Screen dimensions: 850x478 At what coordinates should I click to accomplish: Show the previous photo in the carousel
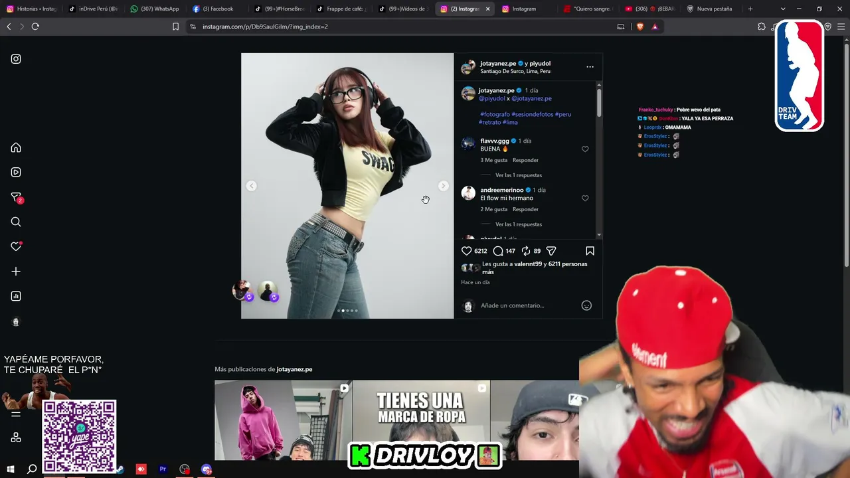pyautogui.click(x=252, y=186)
